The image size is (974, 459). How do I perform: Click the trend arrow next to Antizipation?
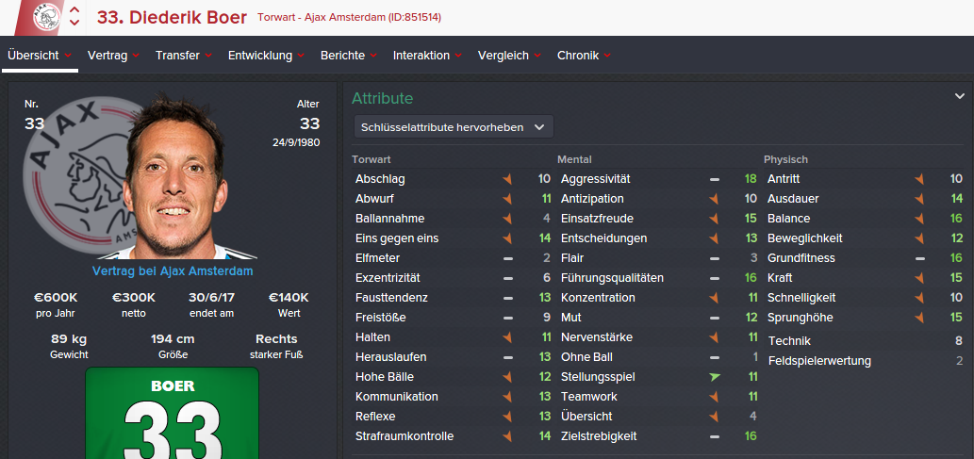point(714,199)
